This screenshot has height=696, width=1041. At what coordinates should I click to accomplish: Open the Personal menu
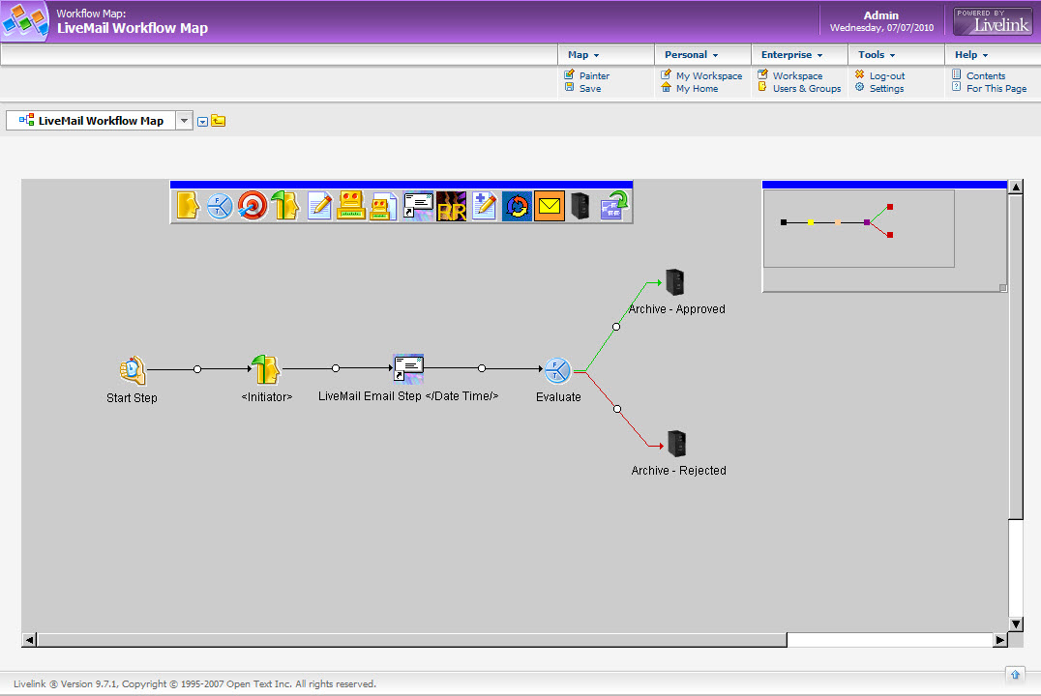[x=691, y=55]
